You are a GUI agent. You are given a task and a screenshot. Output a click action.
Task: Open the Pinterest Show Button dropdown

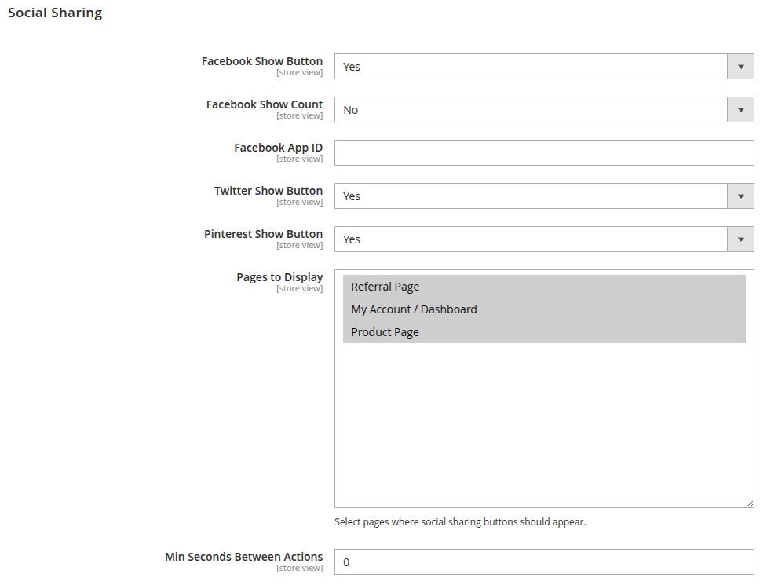point(544,239)
